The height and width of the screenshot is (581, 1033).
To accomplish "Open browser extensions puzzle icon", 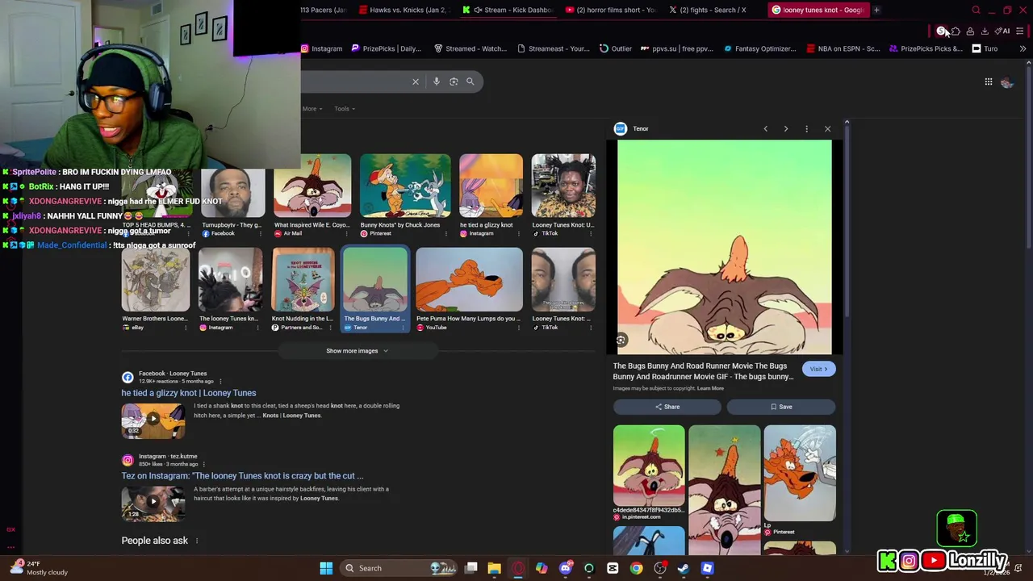I will 956,31.
